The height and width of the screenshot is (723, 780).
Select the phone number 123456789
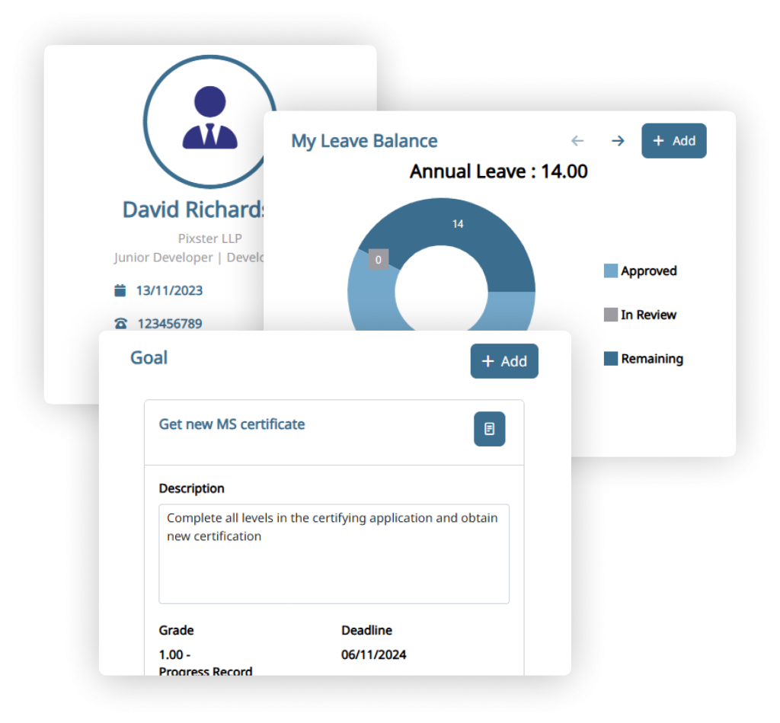(169, 324)
